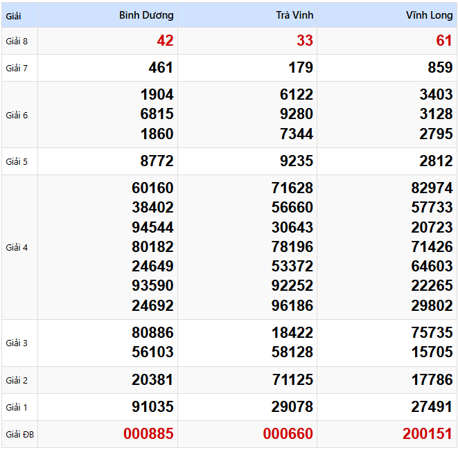Screen dimensions: 458x450
Task: Click number 9235 in Giải 5 row
Action: [297, 161]
